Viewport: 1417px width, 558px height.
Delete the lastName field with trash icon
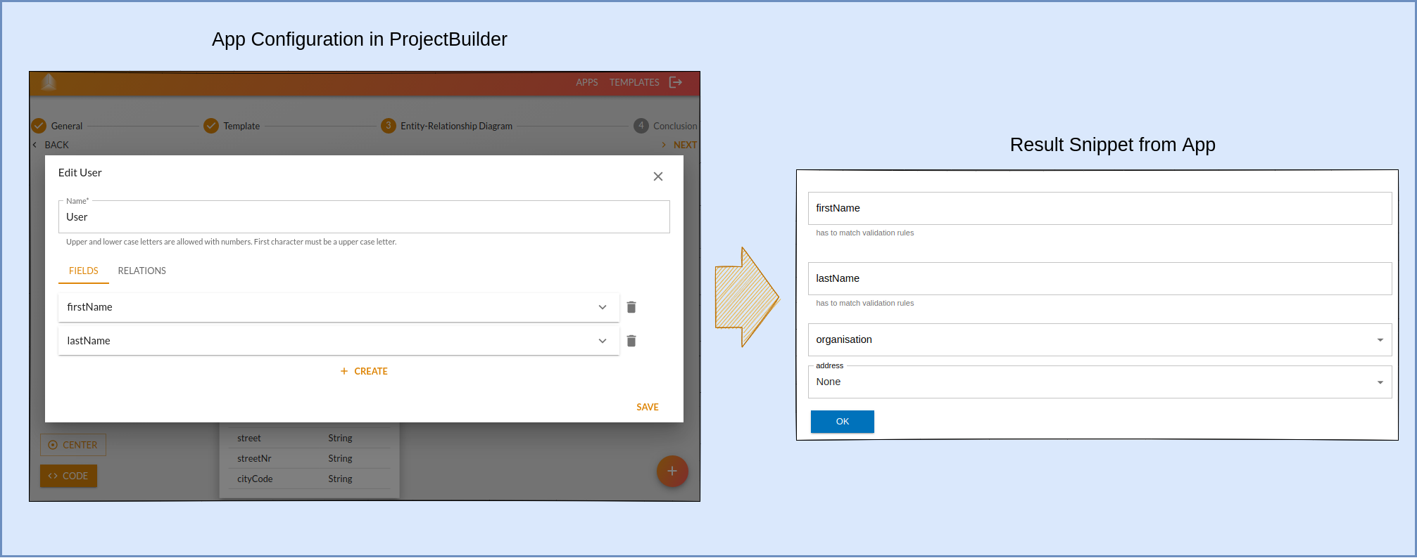click(631, 341)
